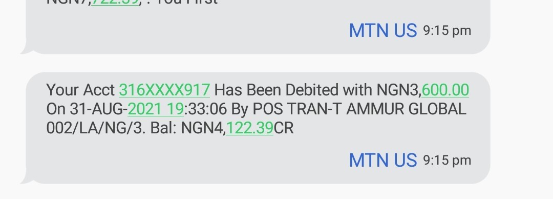The width and height of the screenshot is (553, 199).
Task: Select the underlined 122.39 balance link
Action: 250,128
